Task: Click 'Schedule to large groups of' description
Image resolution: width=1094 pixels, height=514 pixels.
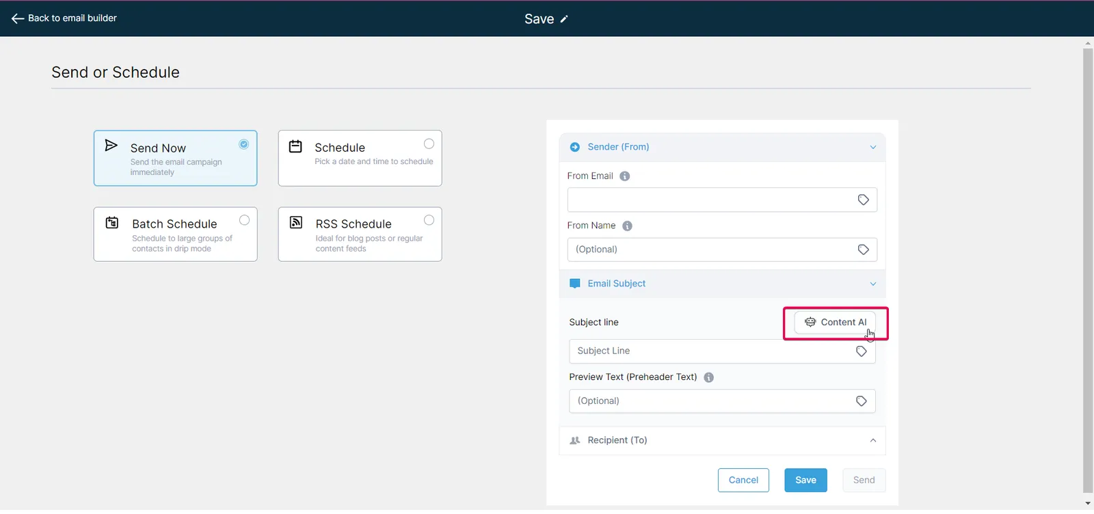Action: (182, 239)
